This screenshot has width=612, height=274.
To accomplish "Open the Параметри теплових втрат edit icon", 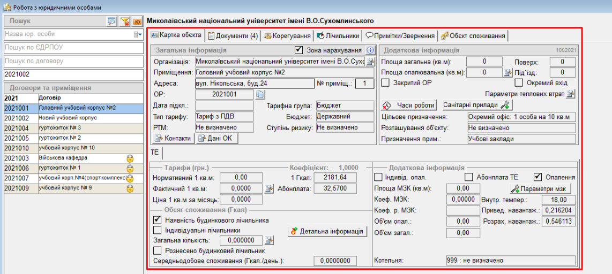I will tap(571, 94).
